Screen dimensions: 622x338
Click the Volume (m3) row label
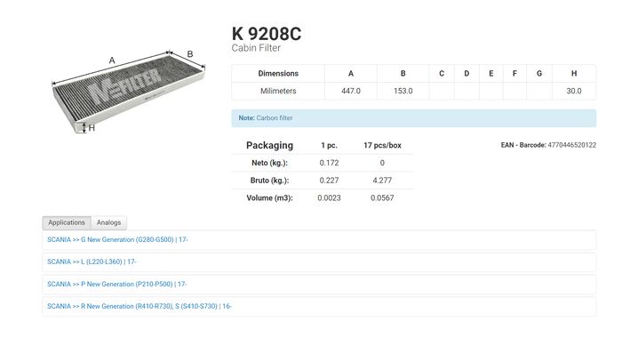coord(270,197)
